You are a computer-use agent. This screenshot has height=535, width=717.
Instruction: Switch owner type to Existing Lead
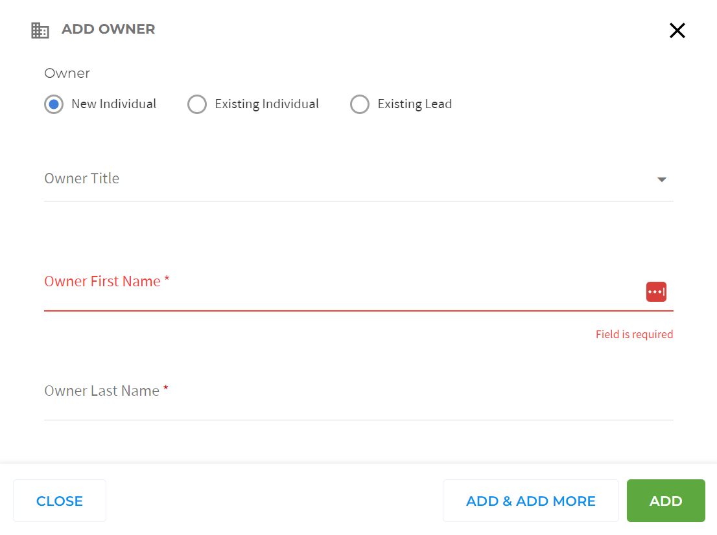(360, 104)
